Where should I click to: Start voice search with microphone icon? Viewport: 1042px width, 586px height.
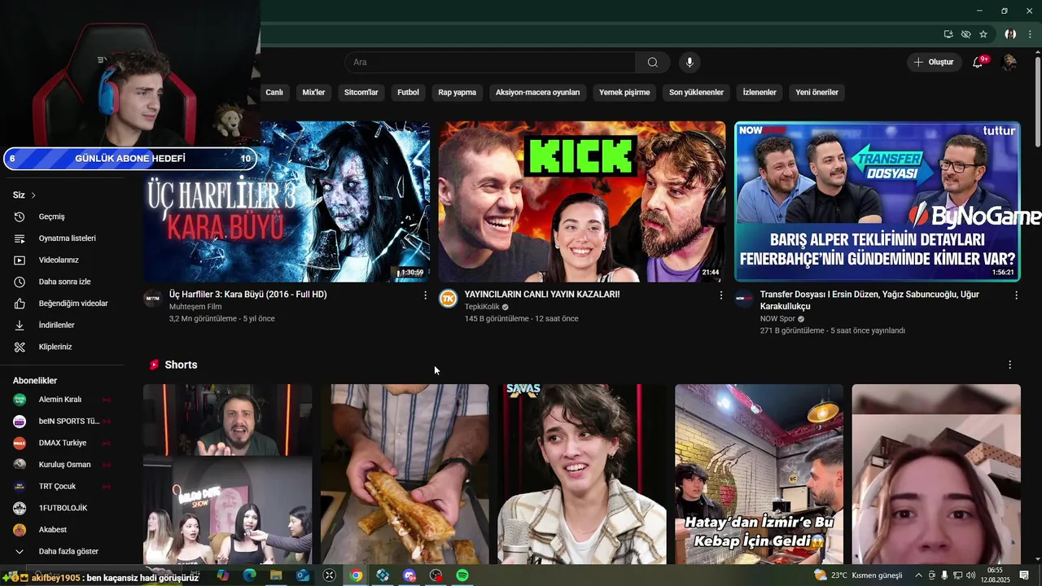[x=690, y=63]
